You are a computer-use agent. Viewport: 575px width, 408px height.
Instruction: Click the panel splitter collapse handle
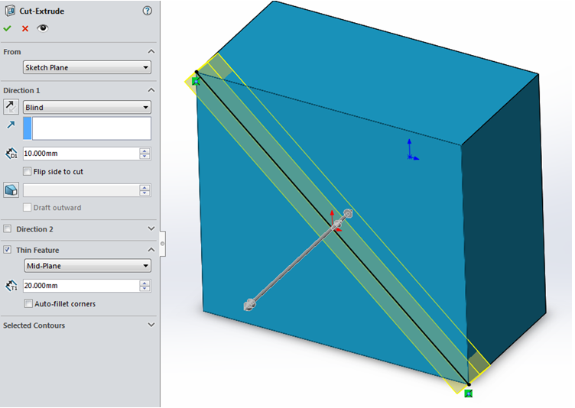tap(162, 244)
